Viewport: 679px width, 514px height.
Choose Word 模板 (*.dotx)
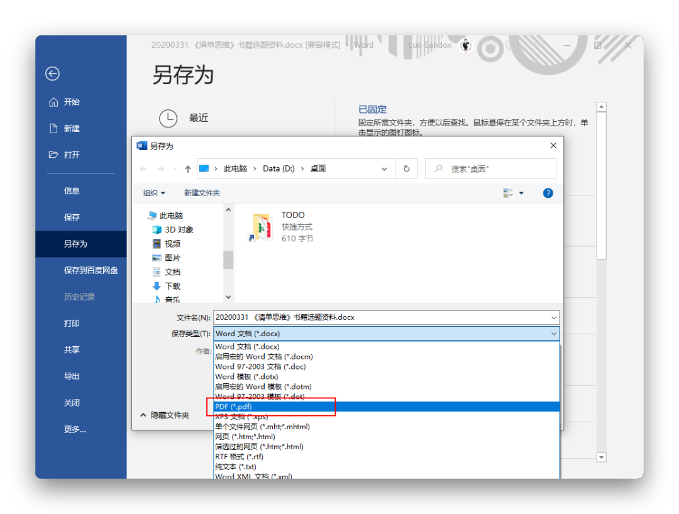(387, 377)
